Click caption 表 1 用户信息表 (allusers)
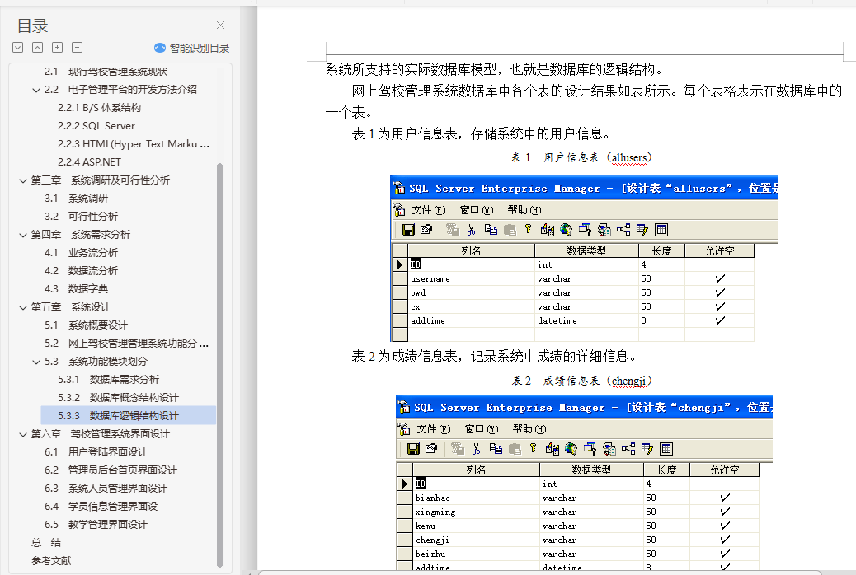Screen dimensions: 856x575 [x=581, y=157]
